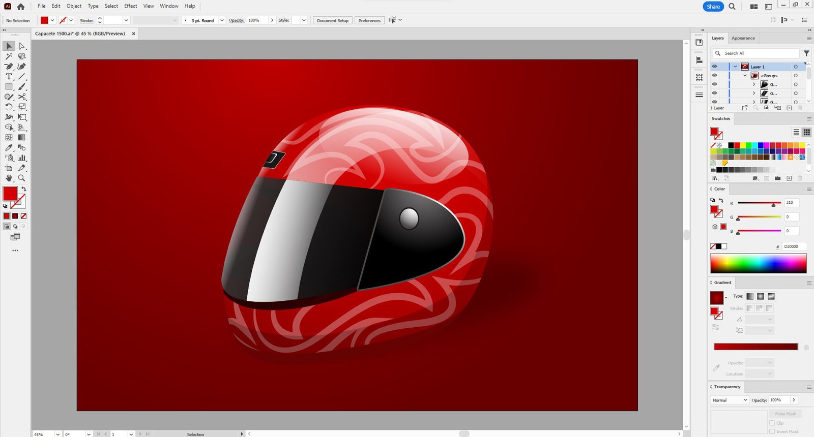Open Blending Mode dropdown showing Normal
Viewport: 814px width, 437px height.
[x=730, y=400]
